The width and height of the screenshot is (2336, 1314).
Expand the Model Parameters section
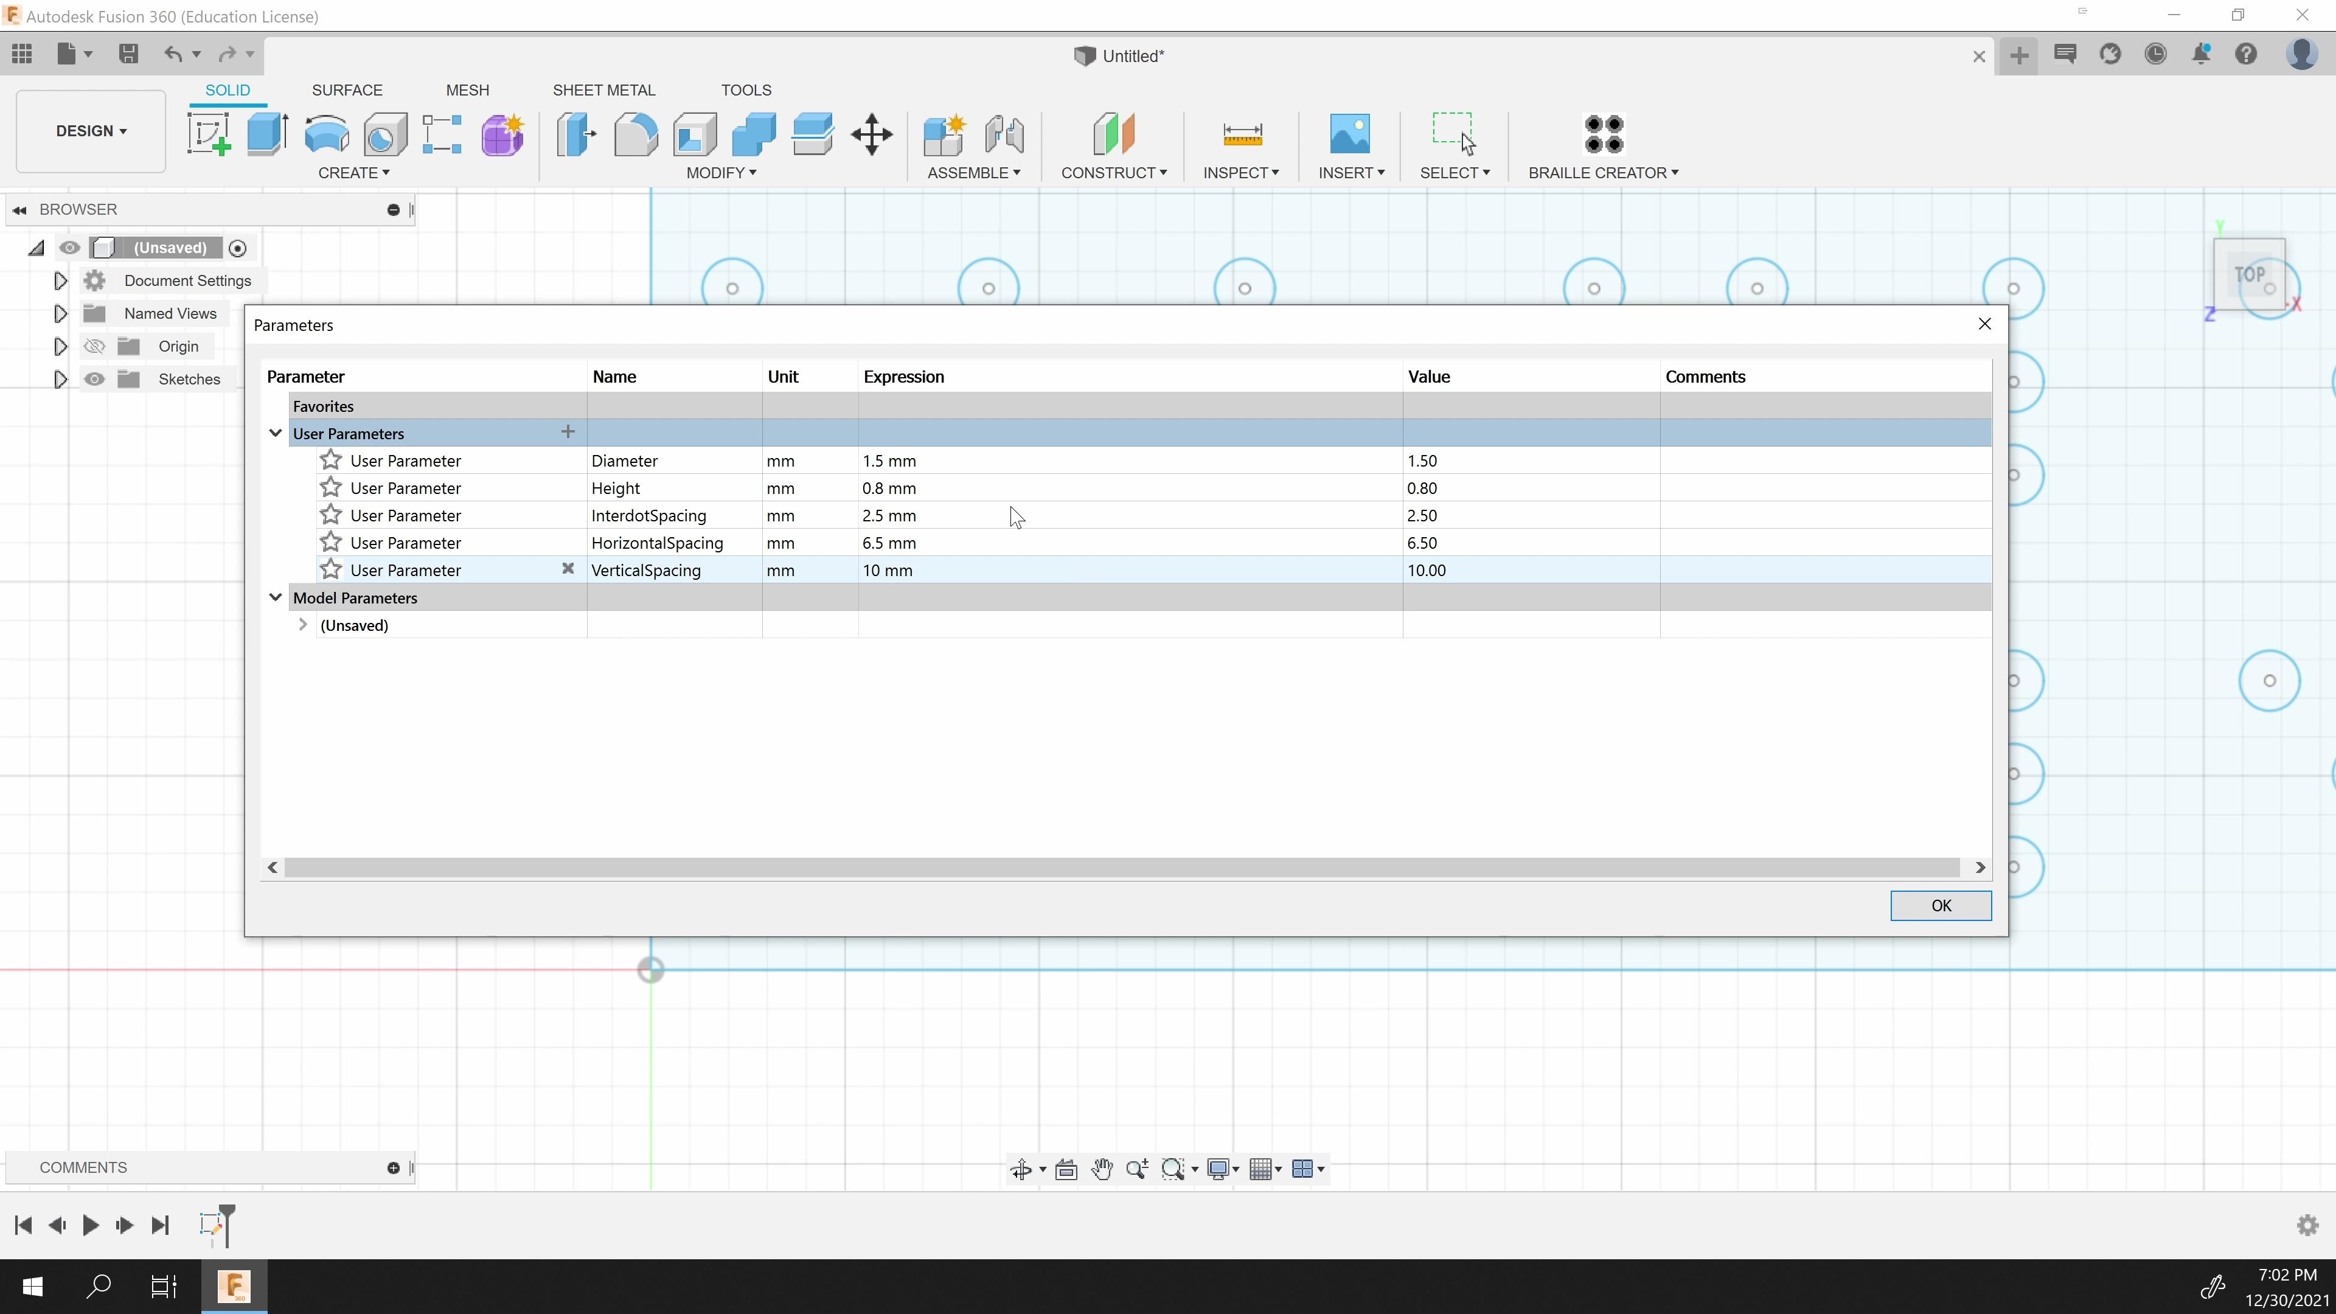click(276, 597)
